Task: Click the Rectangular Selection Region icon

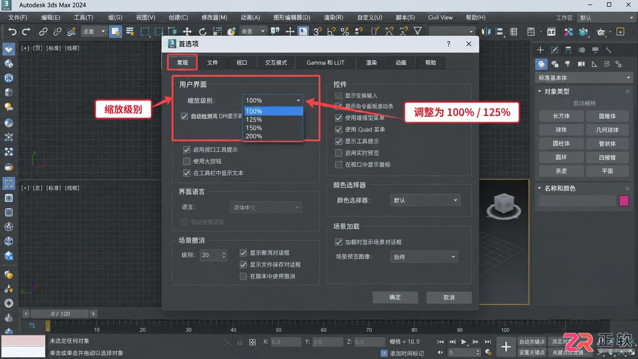Action: [x=145, y=31]
